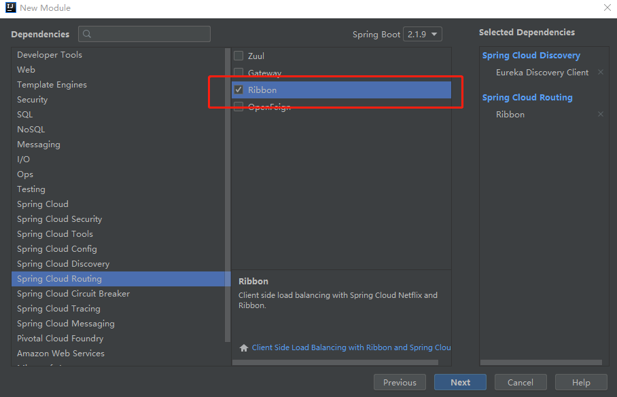Click the Next button

(x=460, y=382)
